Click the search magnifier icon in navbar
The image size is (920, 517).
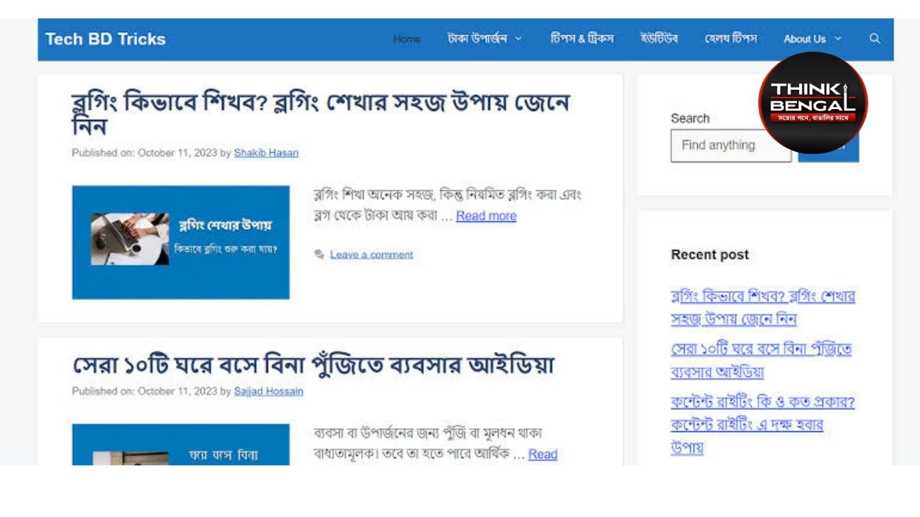[x=874, y=39]
